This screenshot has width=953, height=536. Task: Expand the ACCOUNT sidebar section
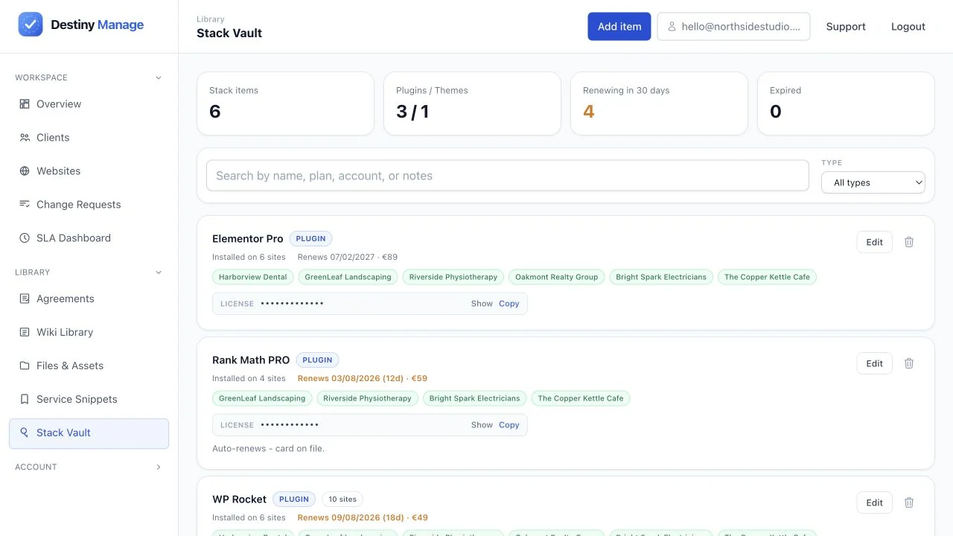(x=158, y=467)
